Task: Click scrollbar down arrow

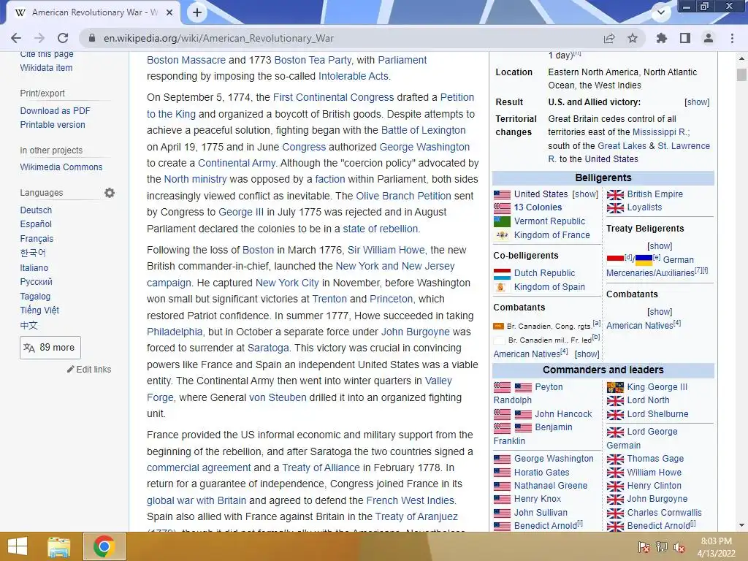Action: click(x=741, y=526)
